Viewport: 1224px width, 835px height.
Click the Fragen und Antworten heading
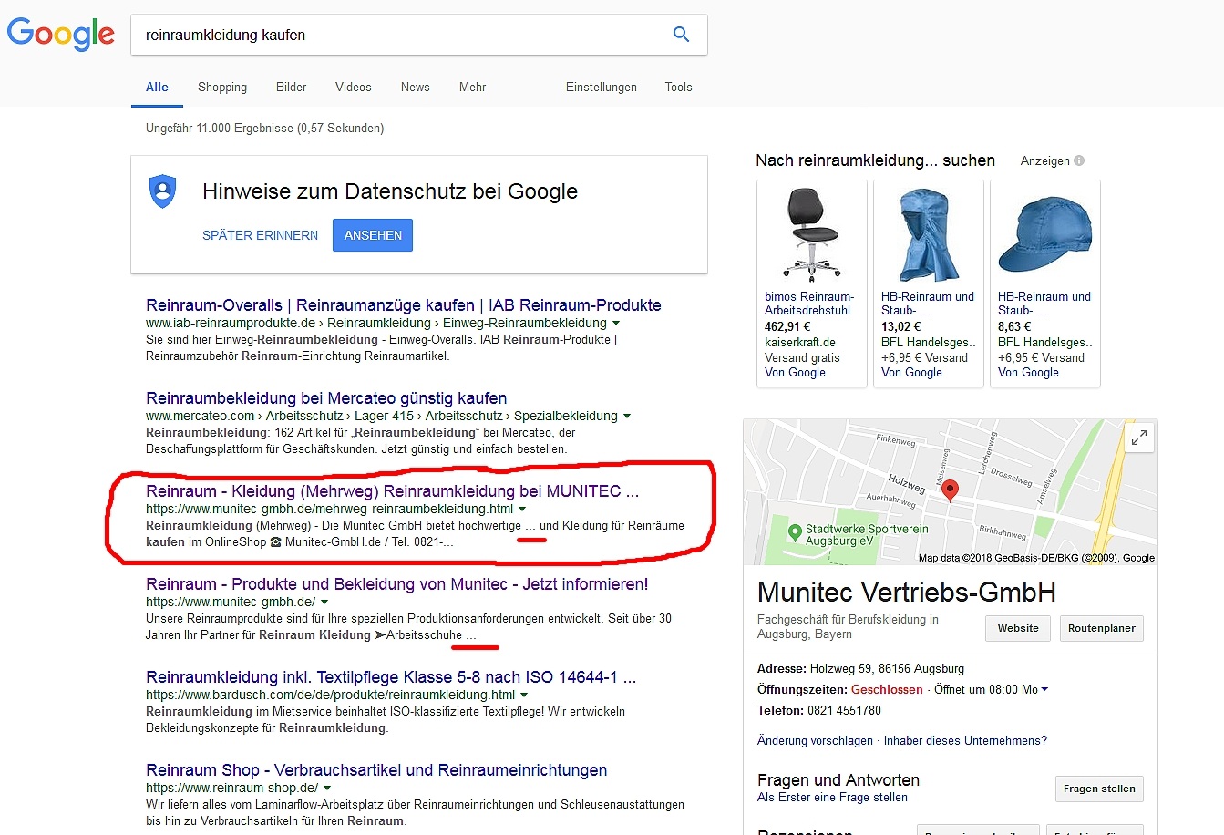coord(838,780)
